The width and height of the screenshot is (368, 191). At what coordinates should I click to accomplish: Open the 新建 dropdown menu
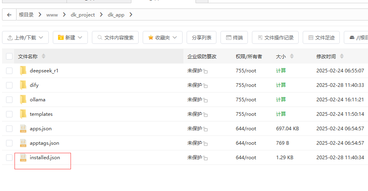70,38
